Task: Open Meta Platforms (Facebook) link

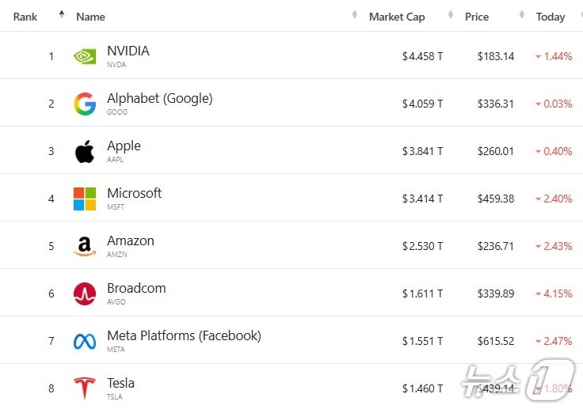Action: pyautogui.click(x=184, y=335)
